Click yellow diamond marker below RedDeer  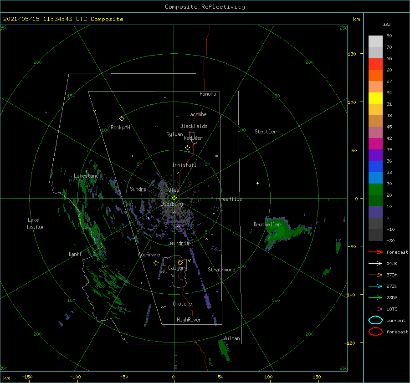click(x=187, y=148)
